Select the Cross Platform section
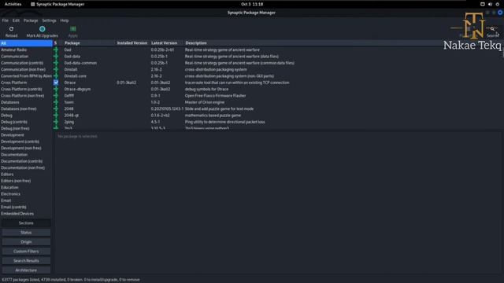This screenshot has width=504, height=283. coord(26,83)
